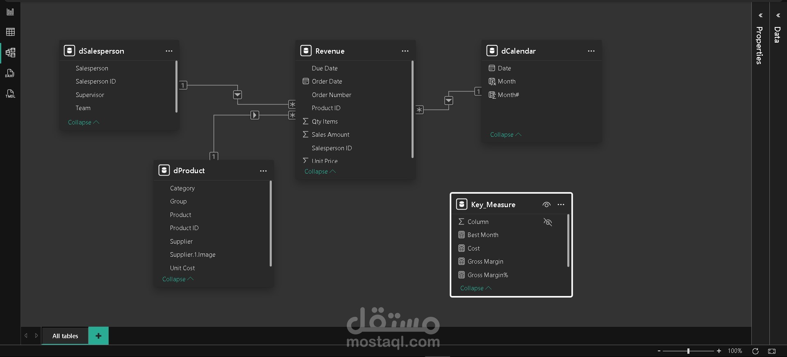This screenshot has height=357, width=787.
Task: Open dCalendar more options ellipsis
Action: (x=591, y=51)
